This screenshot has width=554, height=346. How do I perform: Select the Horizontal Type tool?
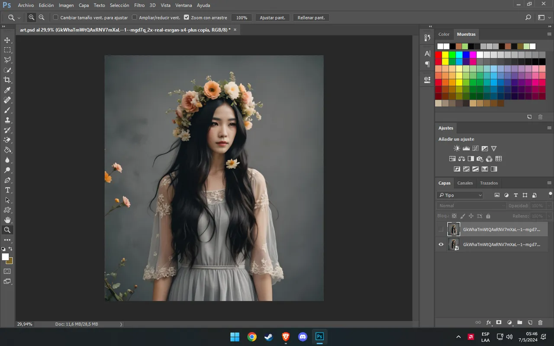coord(7,190)
